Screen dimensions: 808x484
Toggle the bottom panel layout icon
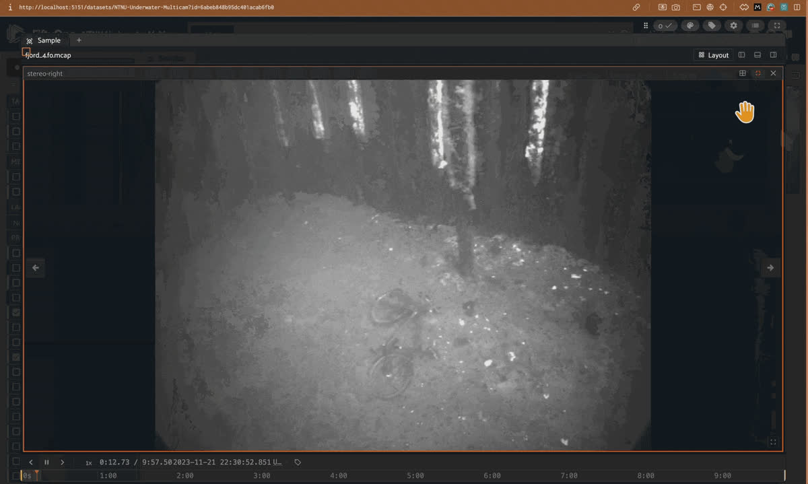(x=757, y=55)
